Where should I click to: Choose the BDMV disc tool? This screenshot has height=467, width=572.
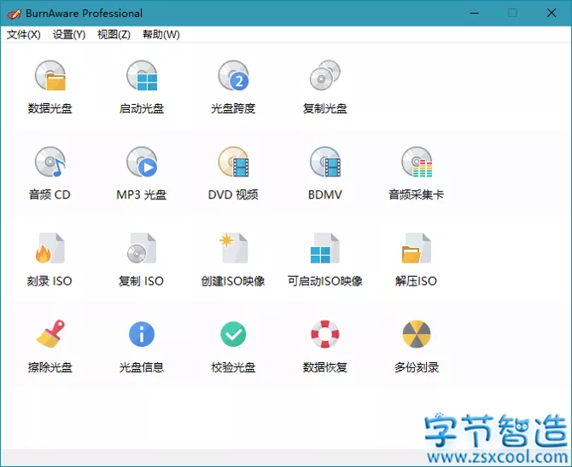pos(324,173)
